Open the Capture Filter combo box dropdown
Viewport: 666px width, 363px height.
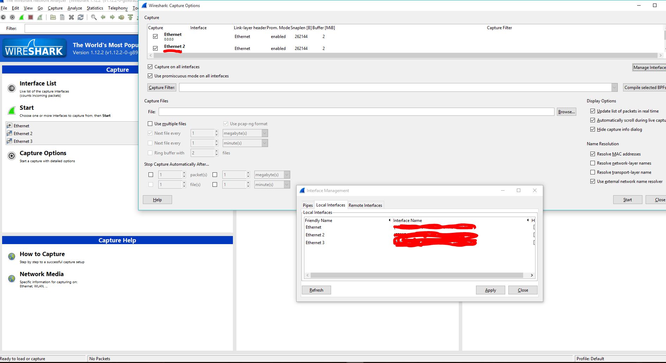point(614,88)
